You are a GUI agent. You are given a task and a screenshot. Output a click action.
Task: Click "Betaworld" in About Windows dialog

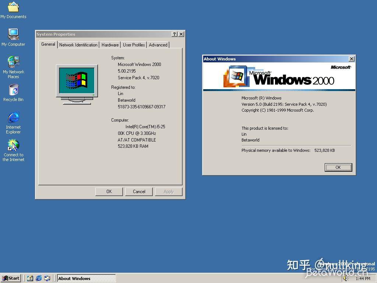[250, 140]
